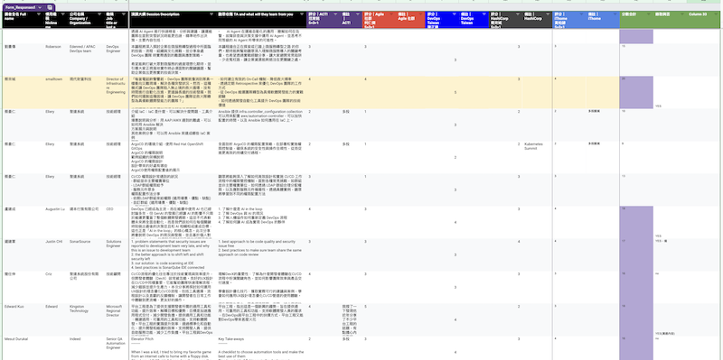The image size is (723, 360).
Task: Select the Key Take-aways cell
Action: (x=261, y=348)
